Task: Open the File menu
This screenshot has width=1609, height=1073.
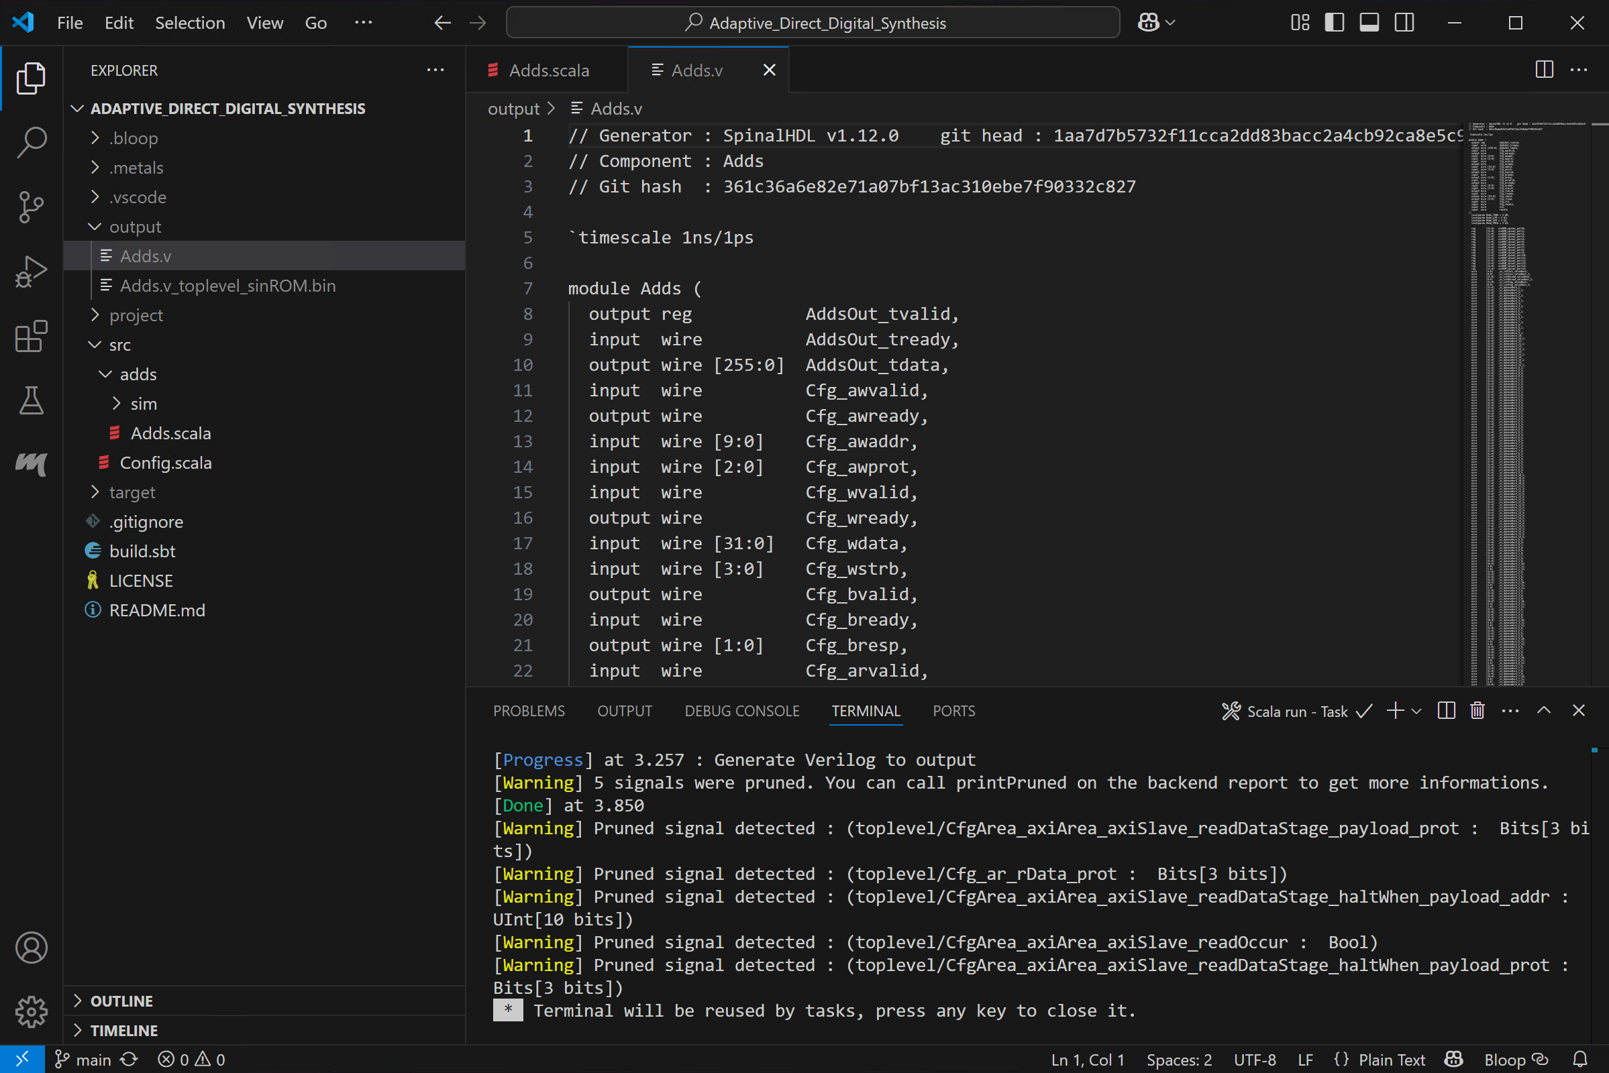Action: click(x=70, y=23)
